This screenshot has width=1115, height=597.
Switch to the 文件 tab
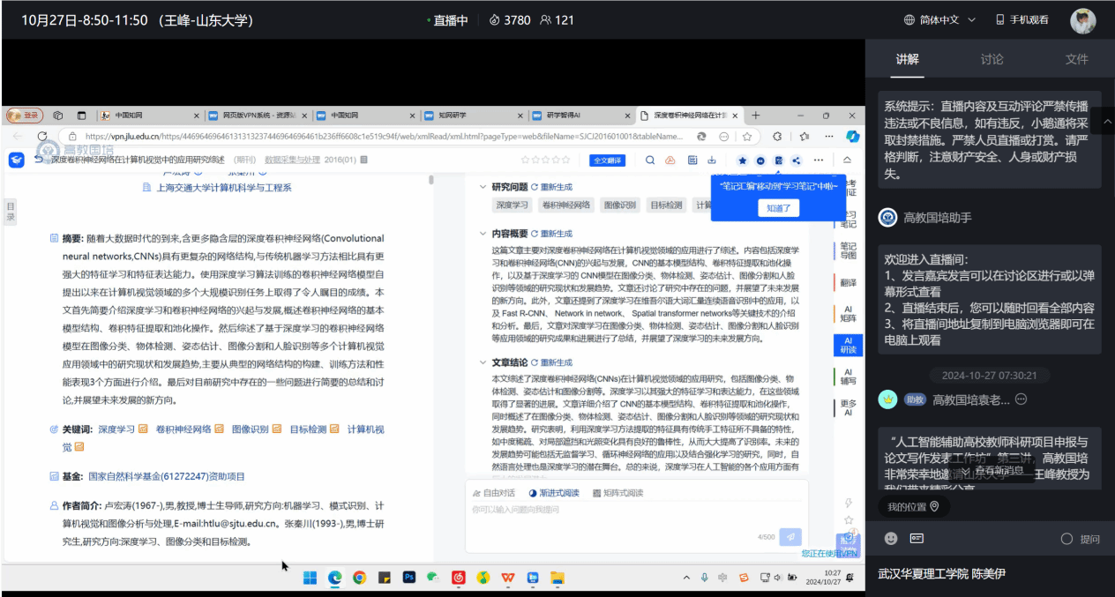point(1076,59)
